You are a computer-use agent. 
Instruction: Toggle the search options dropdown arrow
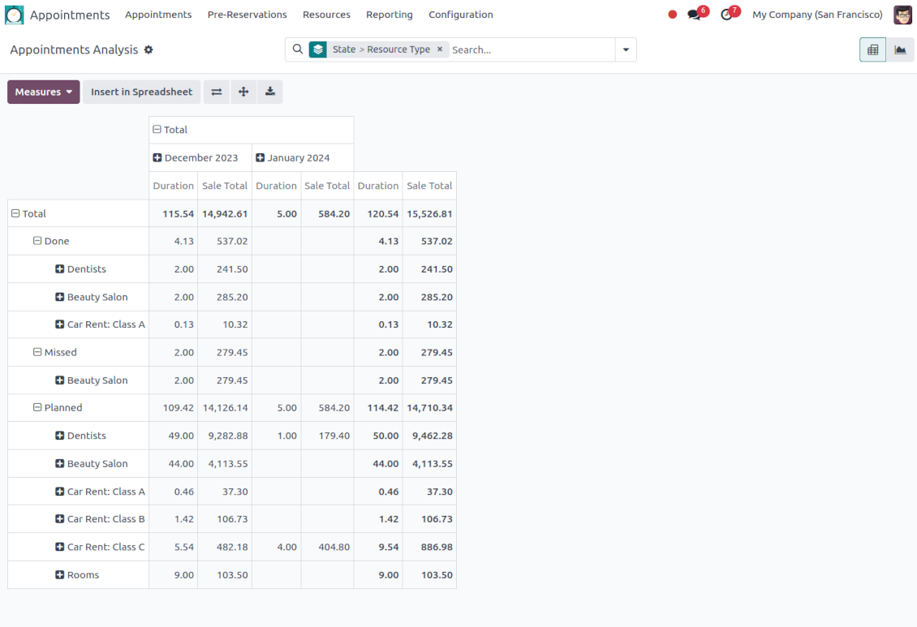click(626, 49)
